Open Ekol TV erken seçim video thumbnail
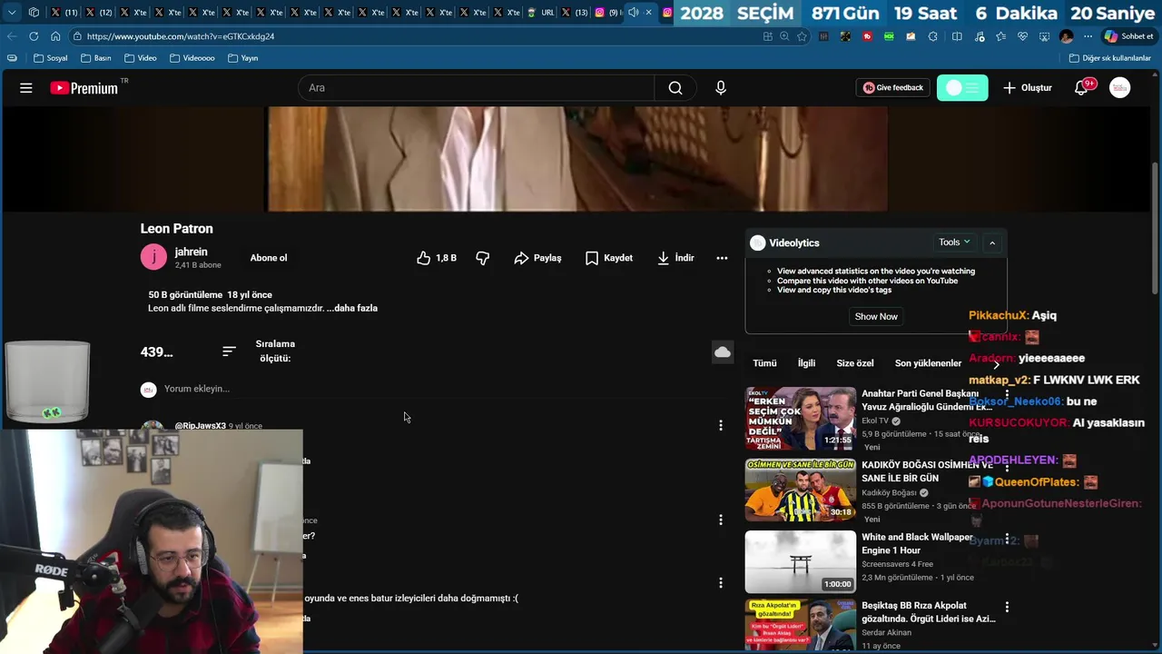Image resolution: width=1162 pixels, height=654 pixels. coord(801,418)
